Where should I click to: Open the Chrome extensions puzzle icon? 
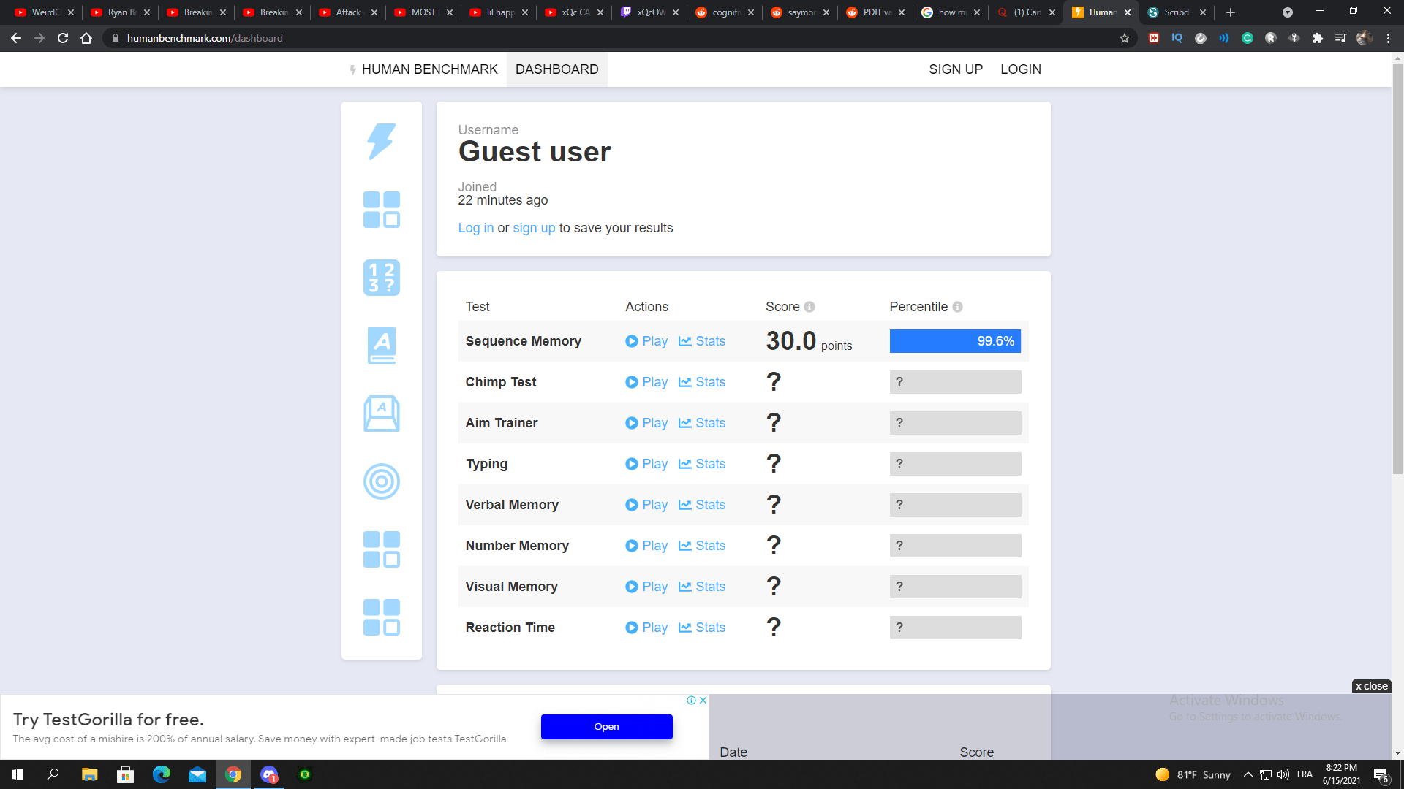point(1317,38)
